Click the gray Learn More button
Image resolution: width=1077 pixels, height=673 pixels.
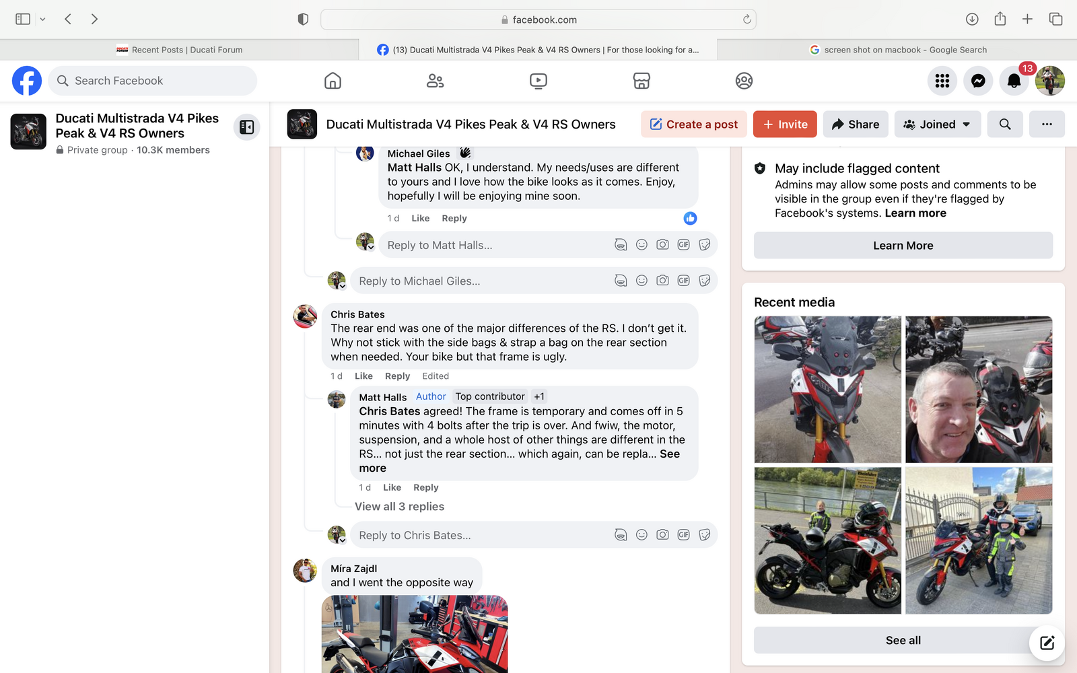click(903, 245)
